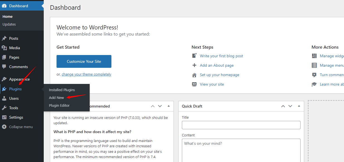Image resolution: width=344 pixels, height=162 pixels.
Task: Click the Appearance paintbrush icon
Action: pos(4,79)
